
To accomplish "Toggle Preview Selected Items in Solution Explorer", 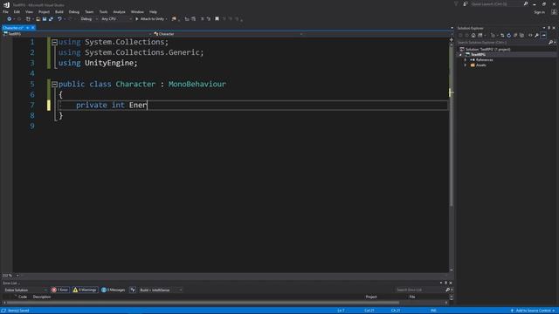I will [x=543, y=35].
